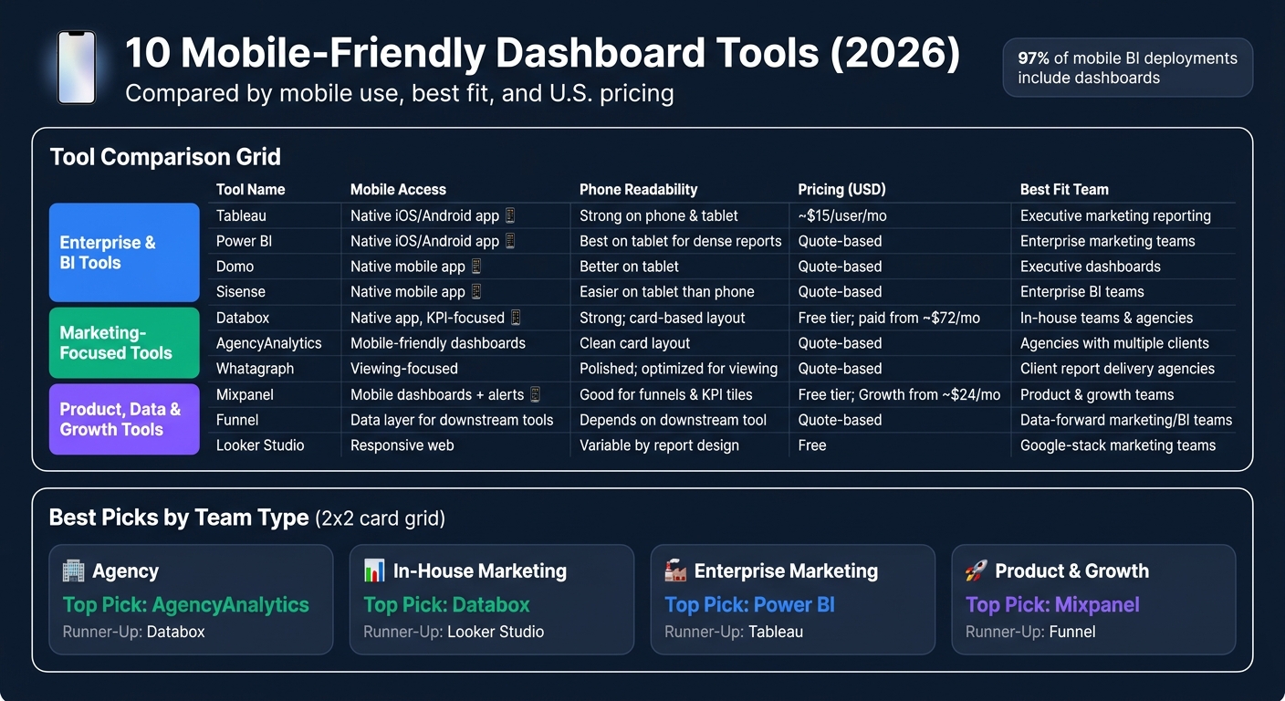Click the phone icon in the Databox row
Image resolution: width=1285 pixels, height=701 pixels.
516,319
